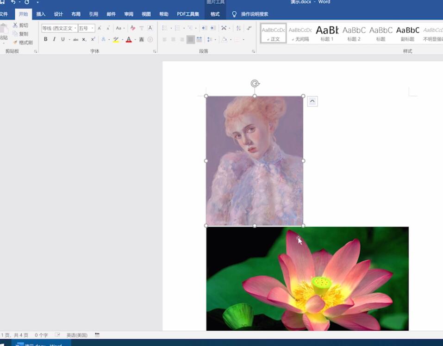The width and height of the screenshot is (443, 346).
Task: Apply strikethrough with the abc icon
Action: pyautogui.click(x=76, y=39)
